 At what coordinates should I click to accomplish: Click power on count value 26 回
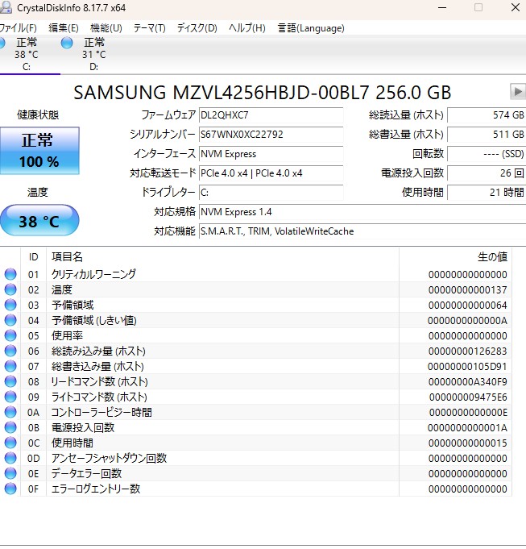(x=487, y=173)
